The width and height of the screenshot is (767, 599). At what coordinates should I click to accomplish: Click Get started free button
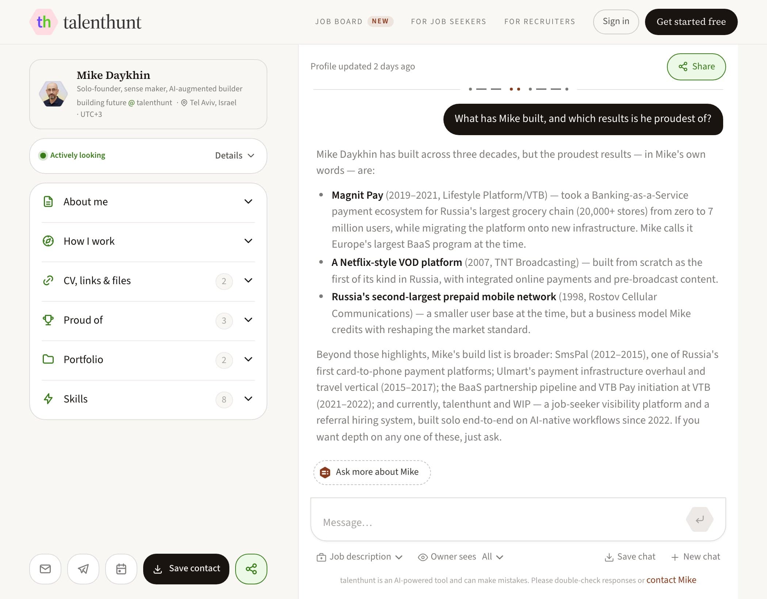[x=691, y=22]
